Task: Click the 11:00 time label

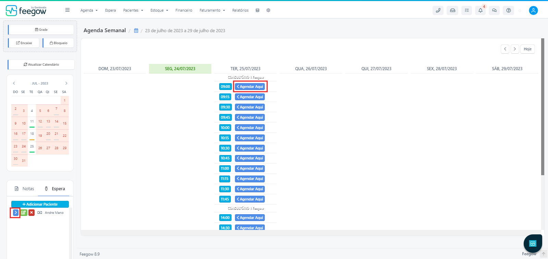Action: pyautogui.click(x=225, y=168)
